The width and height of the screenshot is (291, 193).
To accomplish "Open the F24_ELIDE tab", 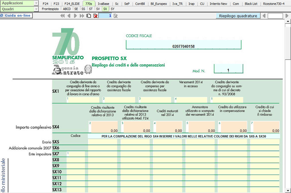I will click(x=72, y=4).
